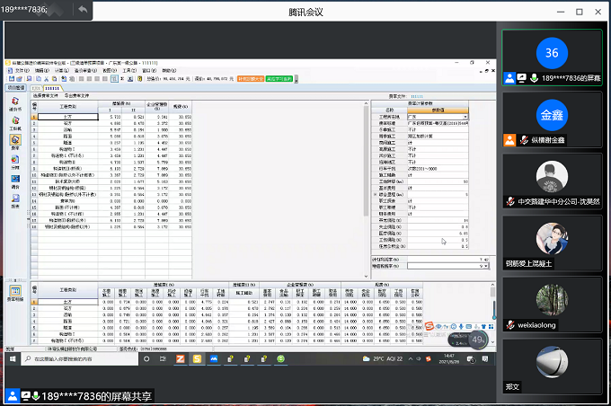Screen dimensions: 611x406
Task: Click the orange toolbar button
Action: tap(251, 79)
